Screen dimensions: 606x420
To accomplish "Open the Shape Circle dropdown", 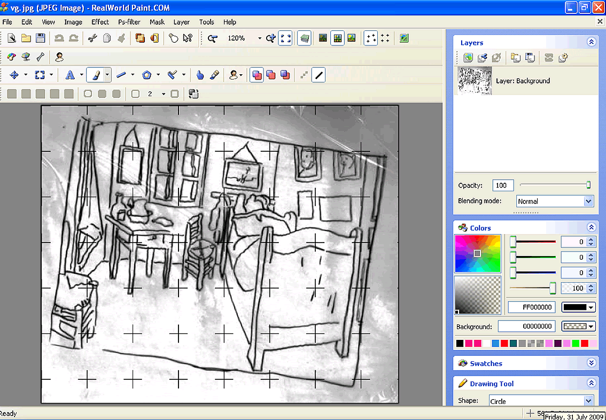I will tap(588, 401).
